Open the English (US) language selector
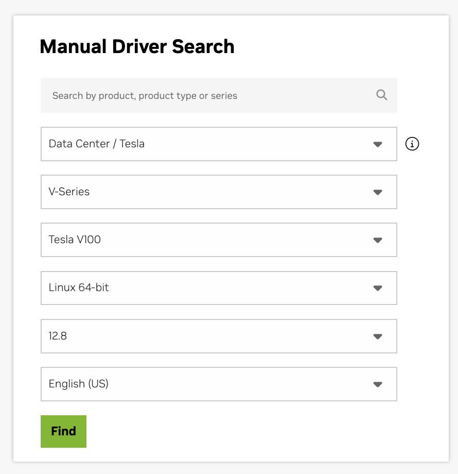Screen dimensions: 458x474 (206, 384)
